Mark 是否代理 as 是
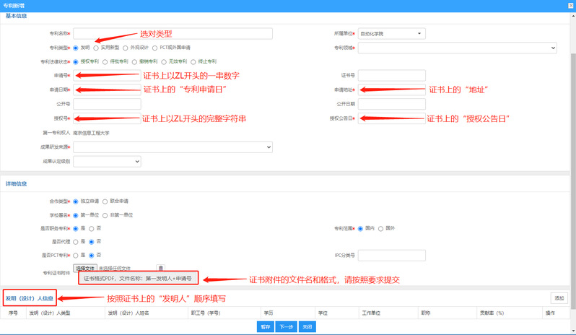The height and width of the screenshot is (335, 576). pos(76,241)
